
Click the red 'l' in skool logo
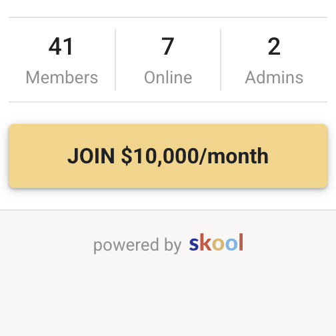[241, 242]
